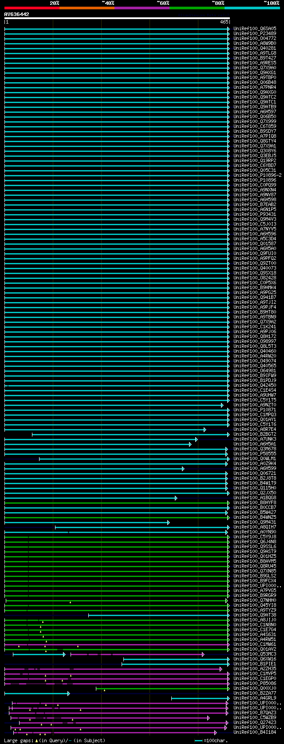The width and height of the screenshot is (284, 744).
Task: Select the UniRef100_A4GRL9 label
Action: coord(255,698)
